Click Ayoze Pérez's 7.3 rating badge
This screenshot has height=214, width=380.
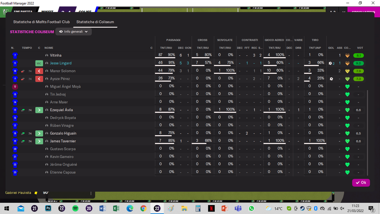[359, 79]
